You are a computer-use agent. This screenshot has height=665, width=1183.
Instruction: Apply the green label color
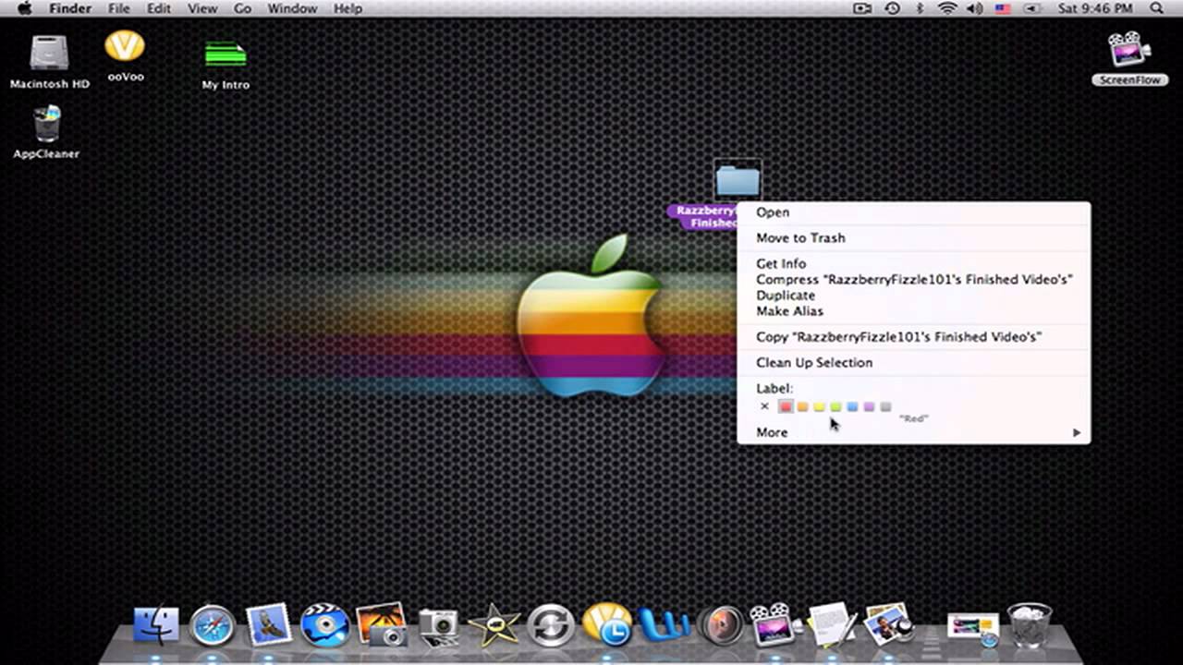pos(835,406)
